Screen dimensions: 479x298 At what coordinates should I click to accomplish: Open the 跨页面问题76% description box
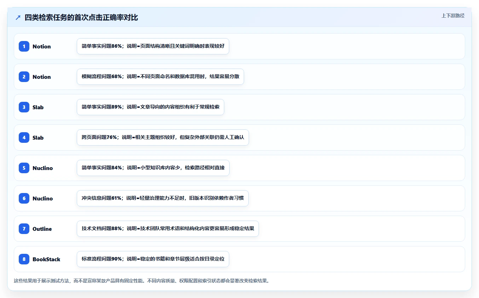click(x=163, y=138)
